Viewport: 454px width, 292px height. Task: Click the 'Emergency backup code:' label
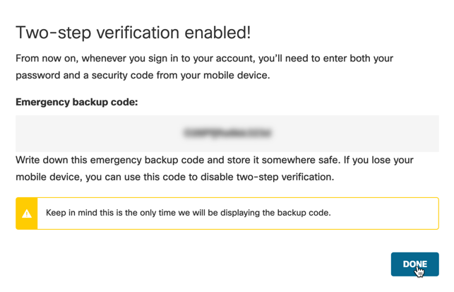point(77,102)
